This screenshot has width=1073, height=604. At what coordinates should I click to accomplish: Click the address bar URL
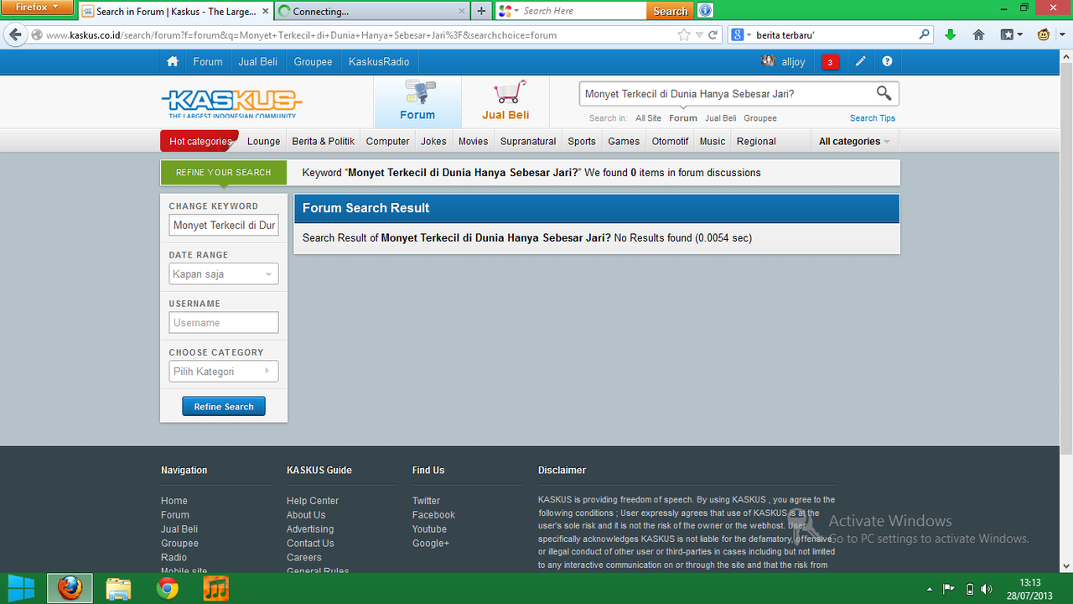pyautogui.click(x=302, y=35)
